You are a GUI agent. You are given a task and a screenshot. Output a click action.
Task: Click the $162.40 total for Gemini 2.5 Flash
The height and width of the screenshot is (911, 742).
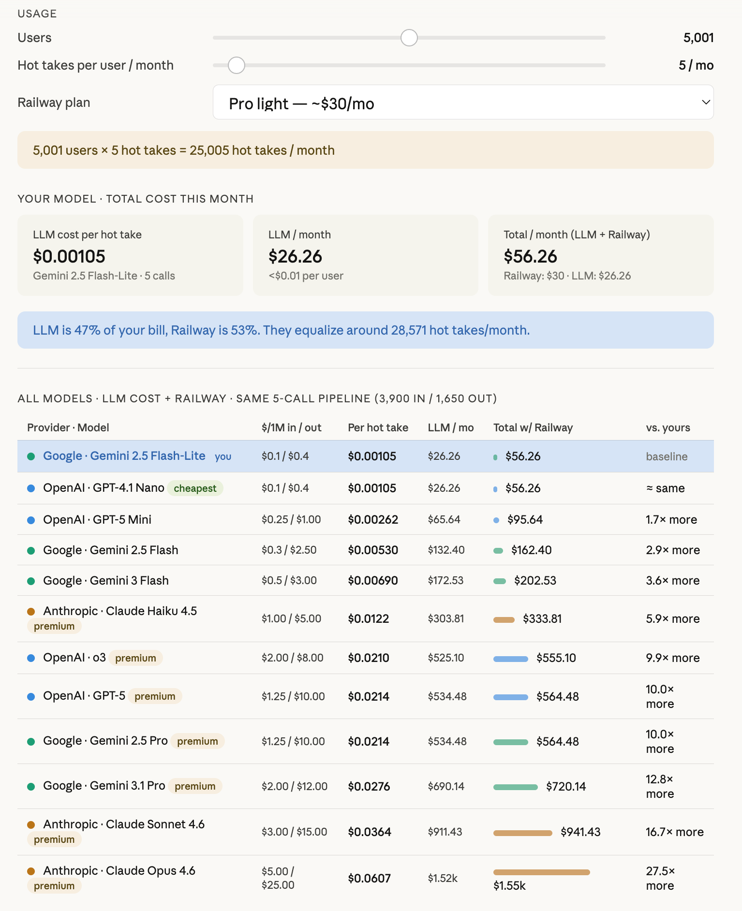531,550
